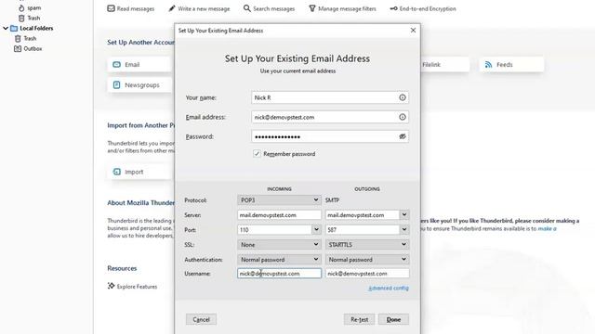Click Read messages icon
The width and height of the screenshot is (595, 334).
click(x=111, y=8)
